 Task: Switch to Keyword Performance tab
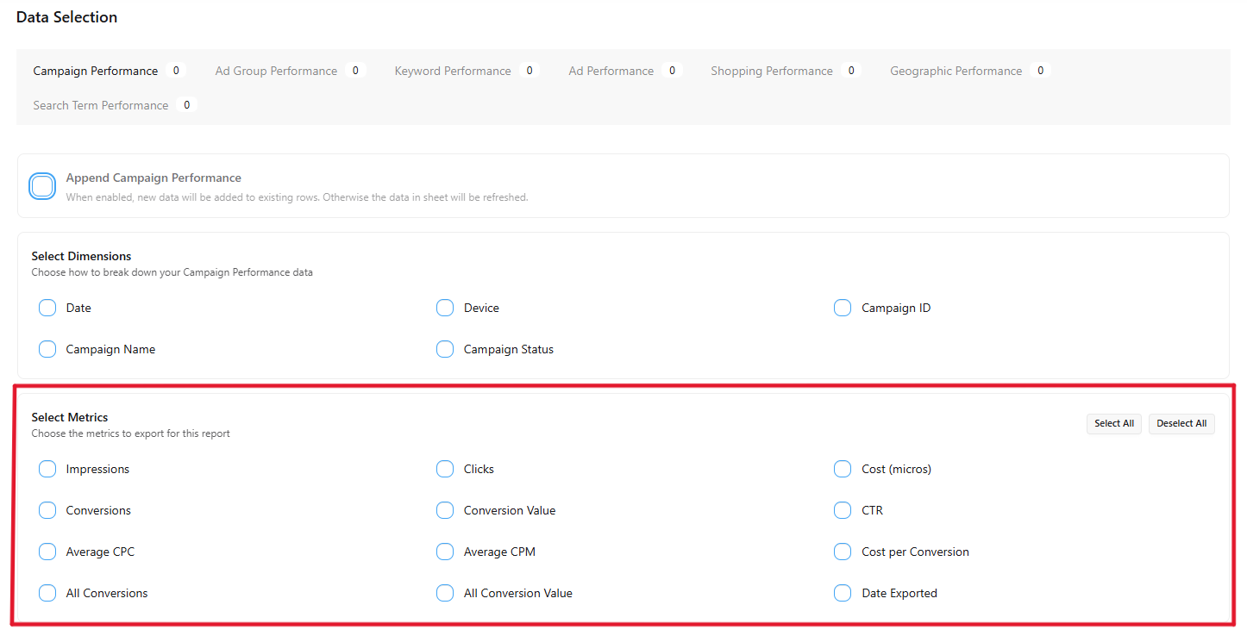pos(467,71)
